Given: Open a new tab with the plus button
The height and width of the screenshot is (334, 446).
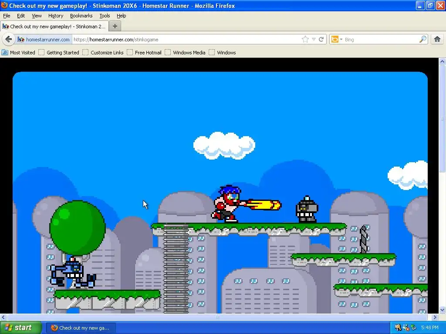Looking at the screenshot, I should click(x=115, y=26).
